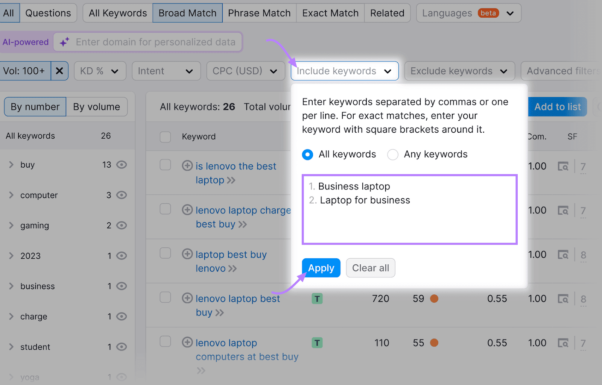Image resolution: width=602 pixels, height=385 pixels.
Task: Click the Apply button
Action: [321, 268]
